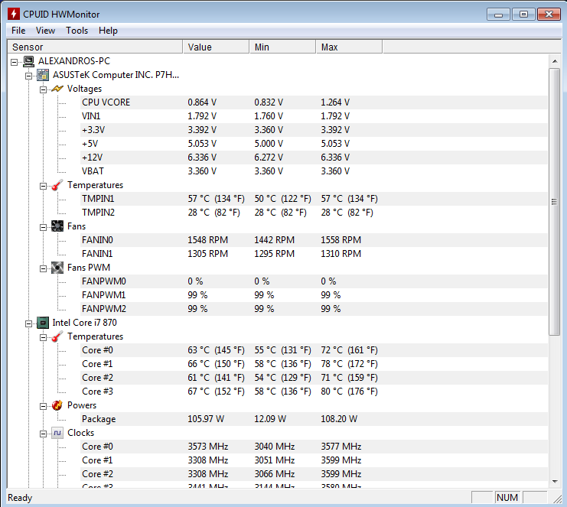567x507 pixels.
Task: Open the Help menu
Action: click(108, 31)
